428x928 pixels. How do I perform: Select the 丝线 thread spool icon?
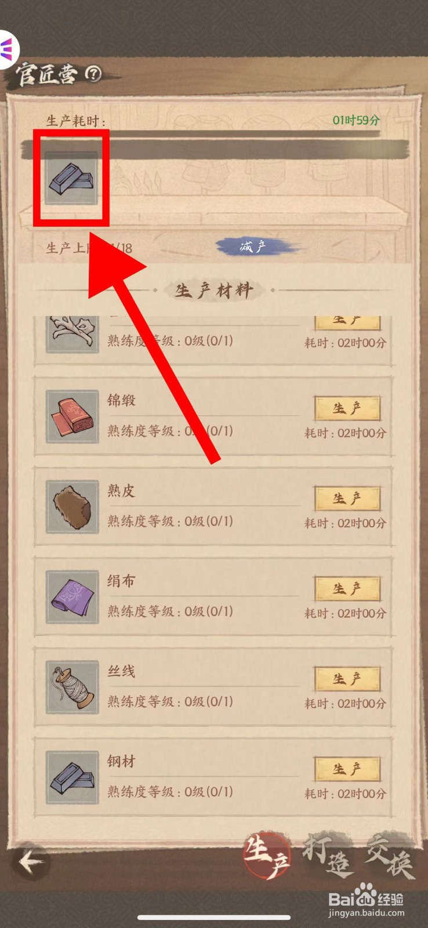(x=72, y=687)
